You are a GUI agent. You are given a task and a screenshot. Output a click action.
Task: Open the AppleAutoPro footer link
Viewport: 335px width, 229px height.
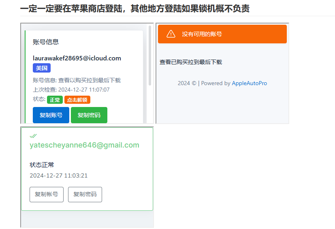click(x=249, y=83)
